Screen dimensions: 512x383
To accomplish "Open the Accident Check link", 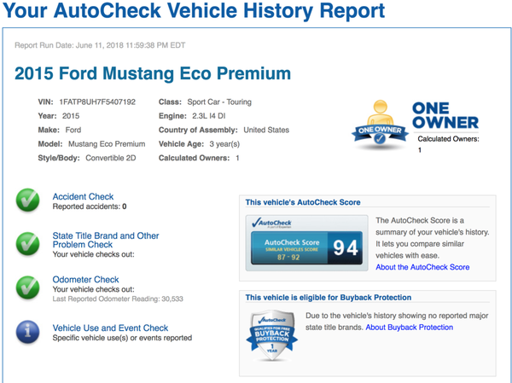I will [x=83, y=196].
